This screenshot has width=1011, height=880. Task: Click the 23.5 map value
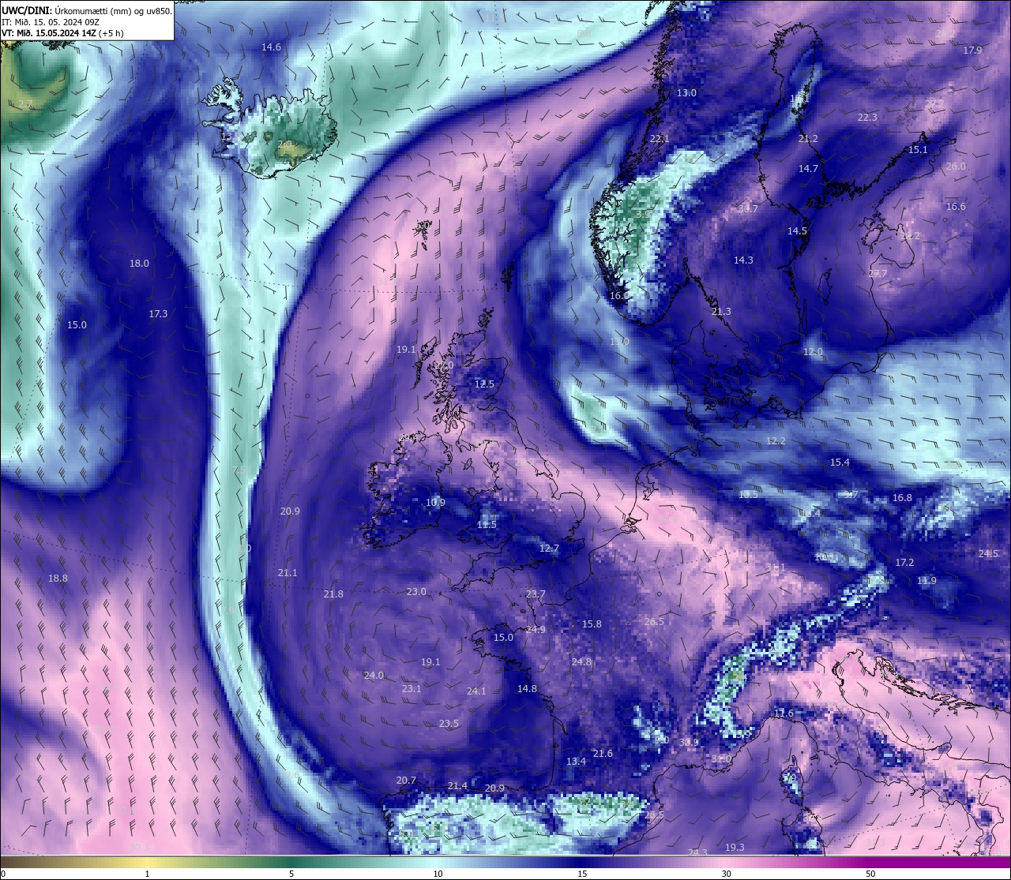coord(449,724)
